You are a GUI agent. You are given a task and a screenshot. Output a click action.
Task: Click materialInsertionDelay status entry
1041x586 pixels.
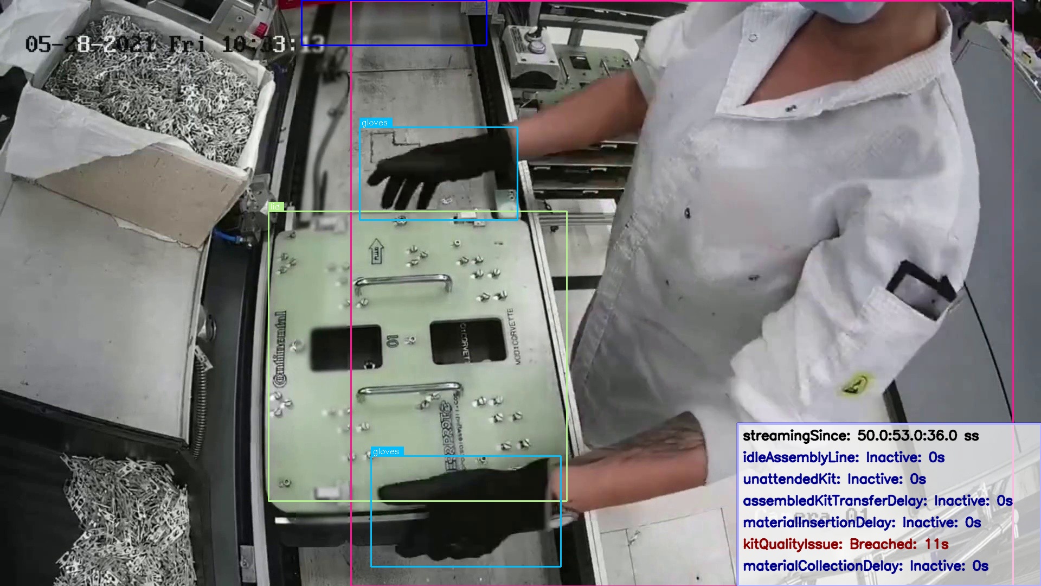point(861,523)
